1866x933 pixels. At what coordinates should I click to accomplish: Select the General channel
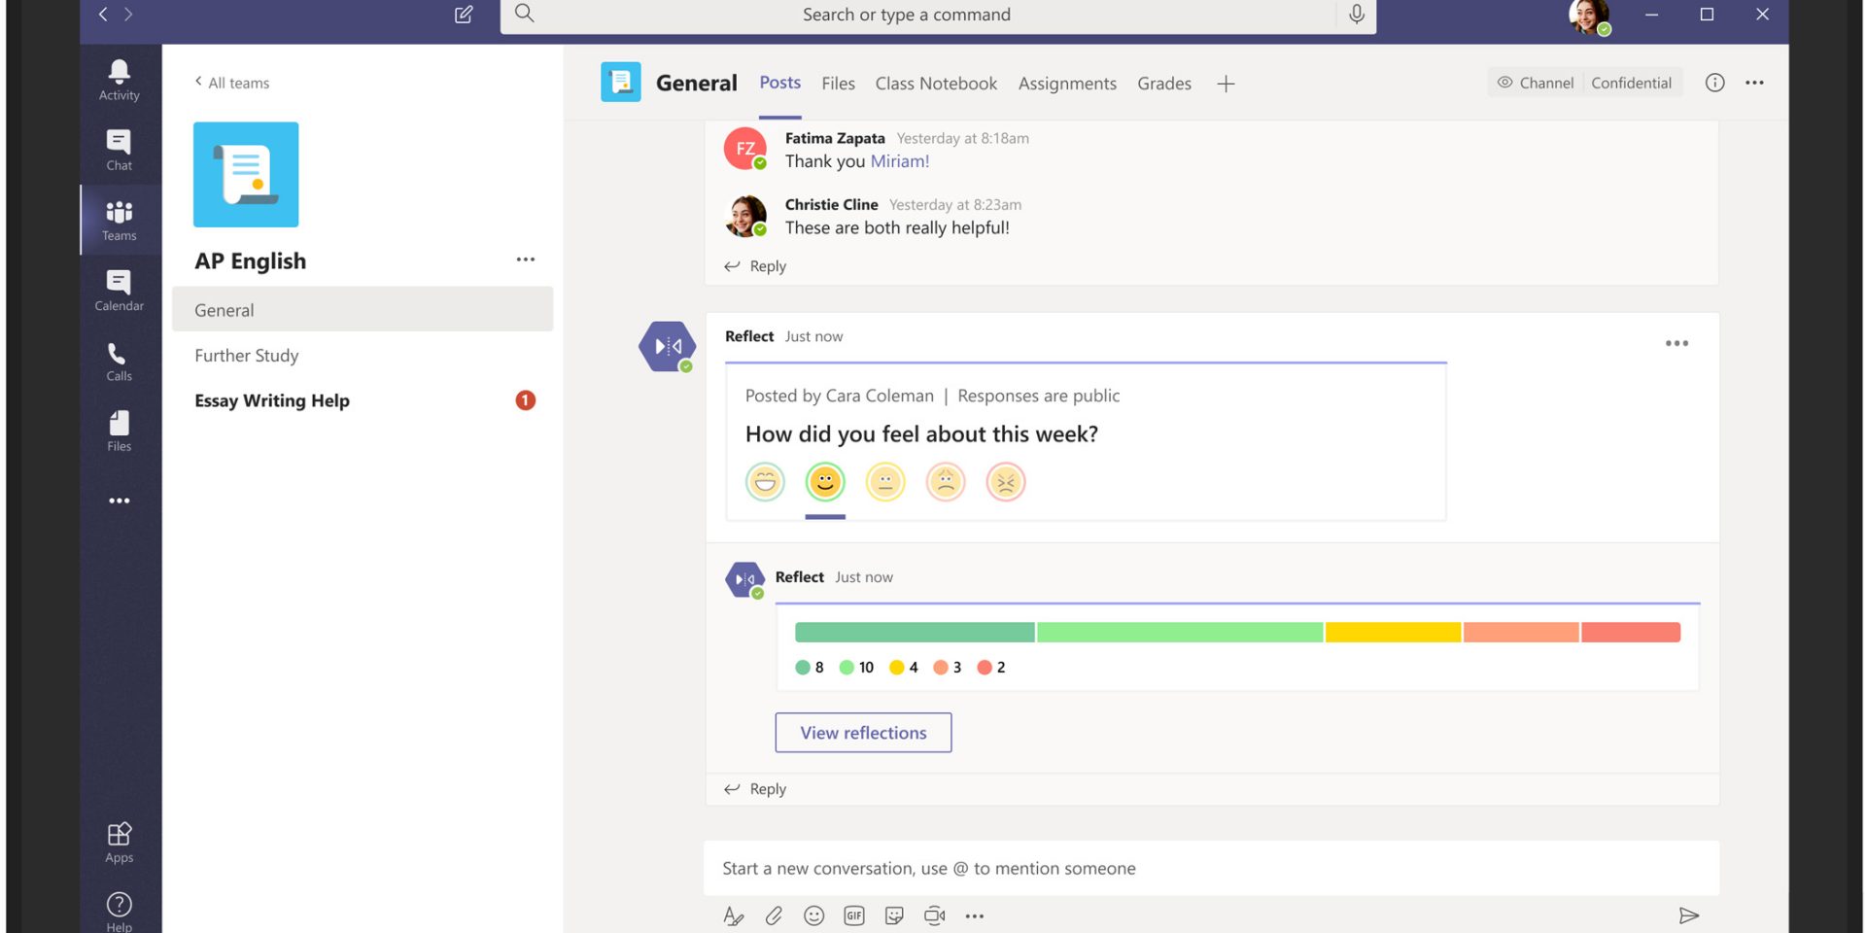tap(363, 310)
